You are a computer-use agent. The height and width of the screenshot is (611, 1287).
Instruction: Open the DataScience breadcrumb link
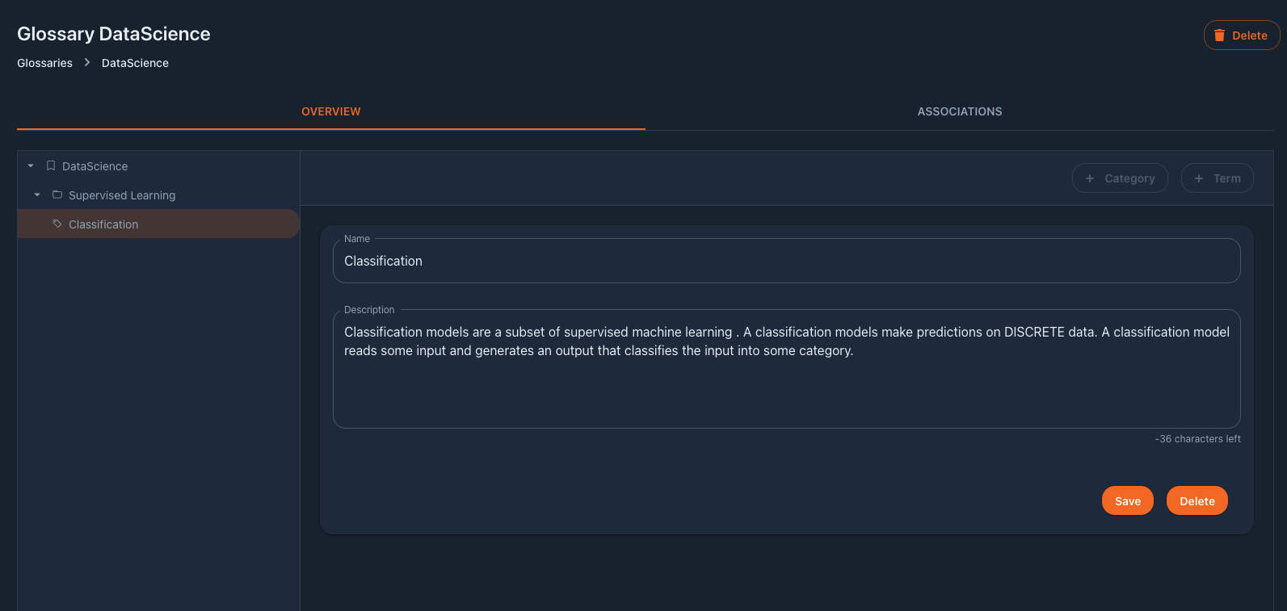135,63
